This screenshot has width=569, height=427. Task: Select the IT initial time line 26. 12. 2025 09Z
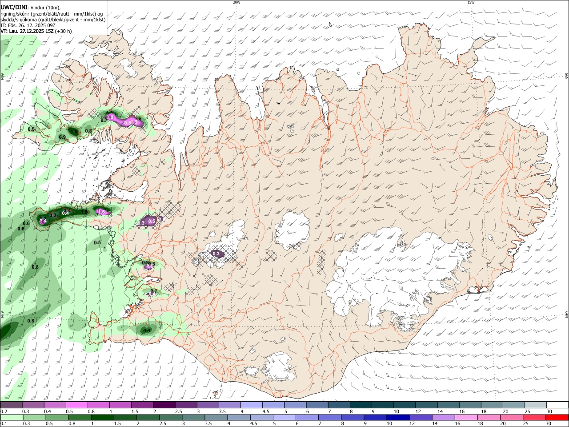pyautogui.click(x=28, y=25)
